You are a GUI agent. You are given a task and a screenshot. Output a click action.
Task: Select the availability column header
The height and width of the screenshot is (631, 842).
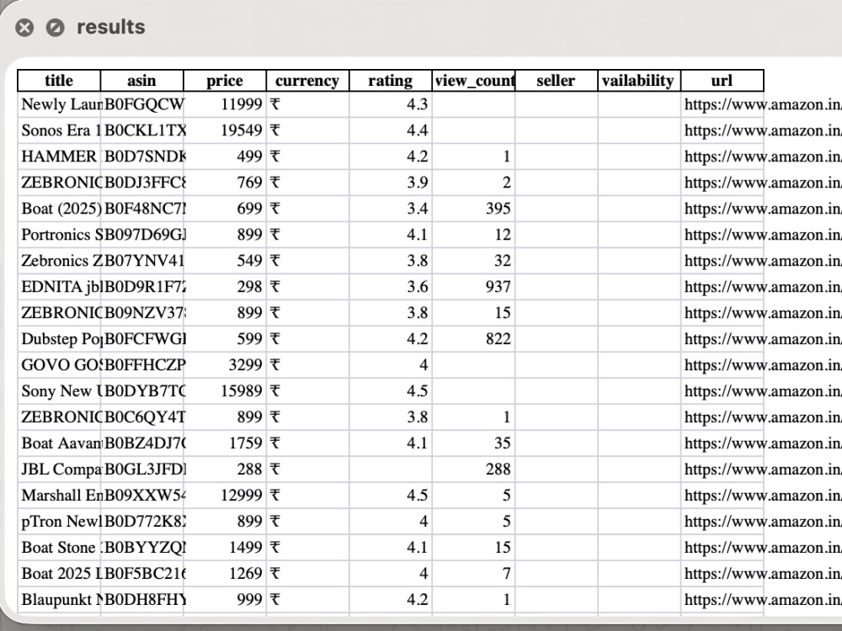pyautogui.click(x=639, y=81)
